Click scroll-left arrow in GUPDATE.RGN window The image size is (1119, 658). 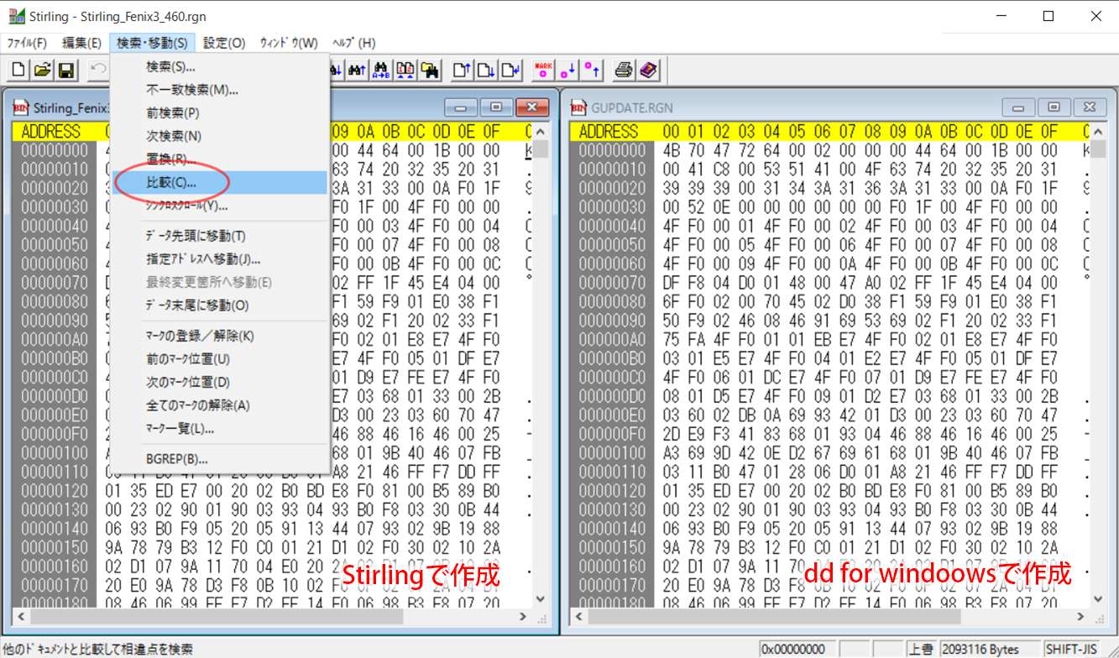[578, 617]
